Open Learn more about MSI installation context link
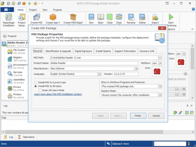196x147 pixels. point(58,94)
